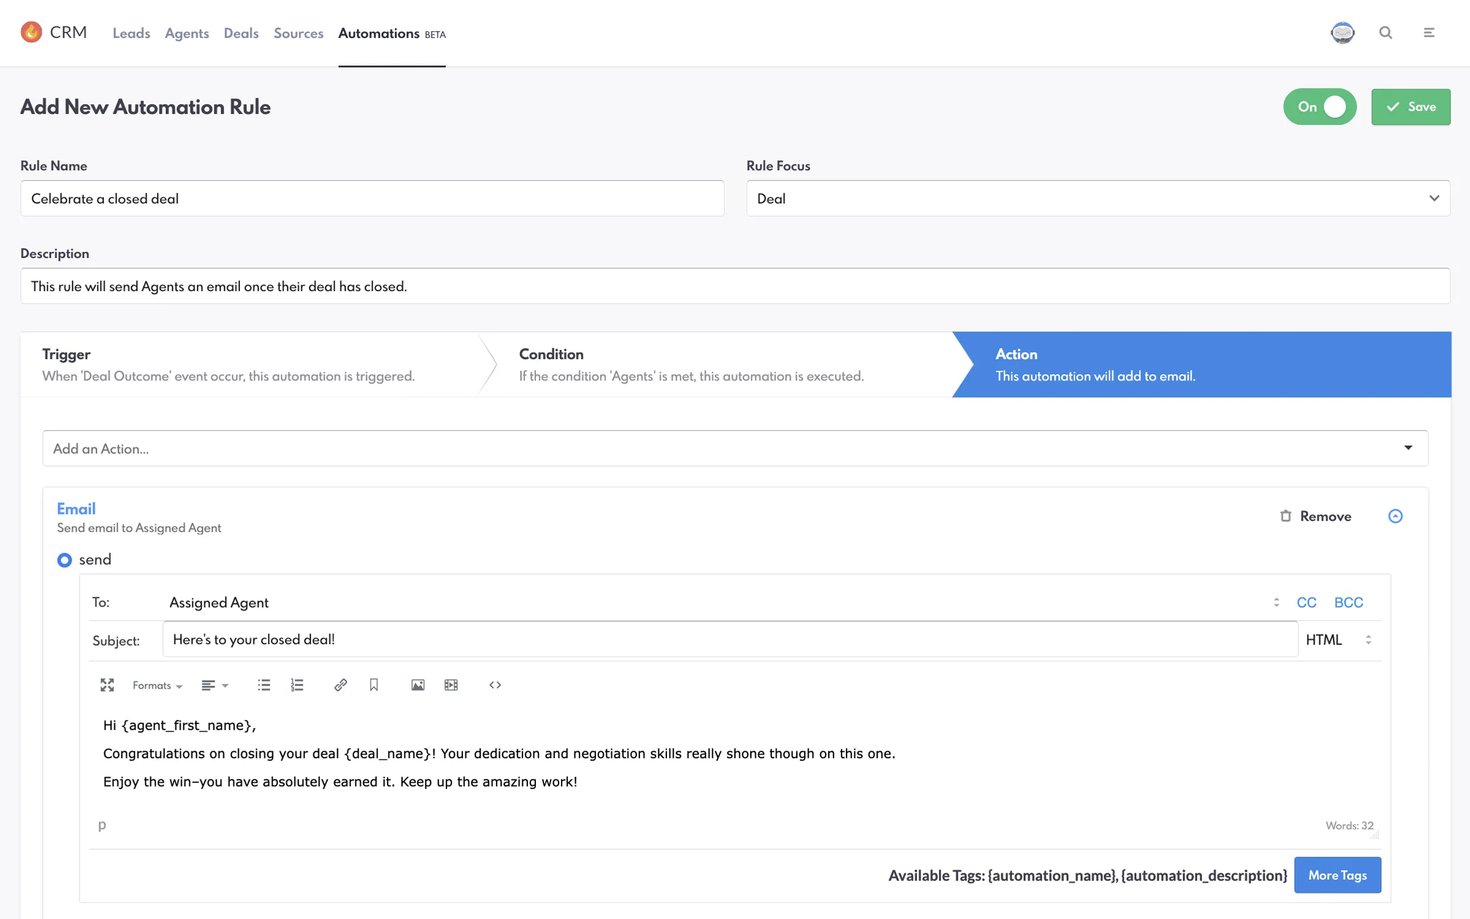Toggle the automation On switch
Viewport: 1470px width, 919px height.
(1320, 107)
